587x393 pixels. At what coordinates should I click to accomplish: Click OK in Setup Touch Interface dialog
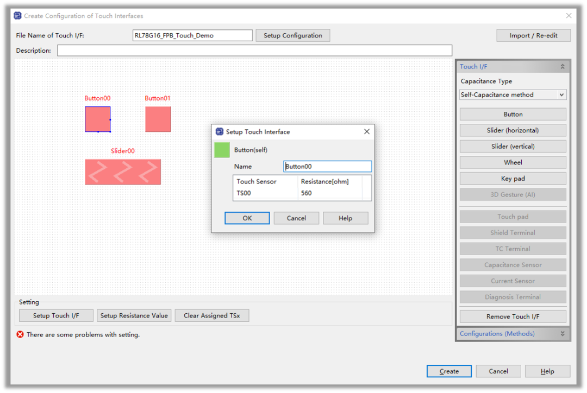pyautogui.click(x=247, y=218)
